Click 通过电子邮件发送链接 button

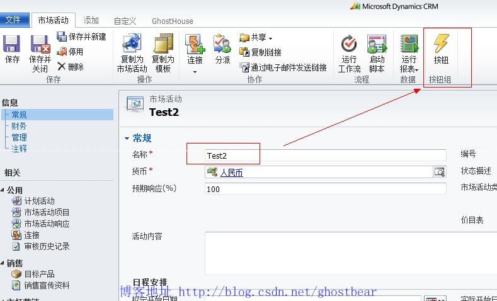point(283,67)
